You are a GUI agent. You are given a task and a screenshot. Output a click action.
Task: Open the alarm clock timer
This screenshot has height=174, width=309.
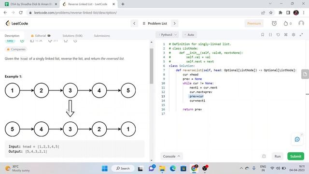pyautogui.click(x=274, y=24)
